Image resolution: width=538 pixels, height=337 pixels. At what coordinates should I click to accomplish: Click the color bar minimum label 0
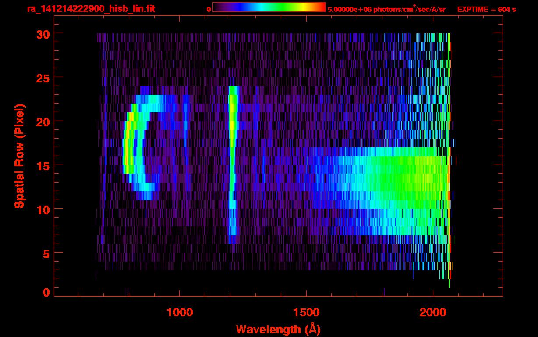209,9
